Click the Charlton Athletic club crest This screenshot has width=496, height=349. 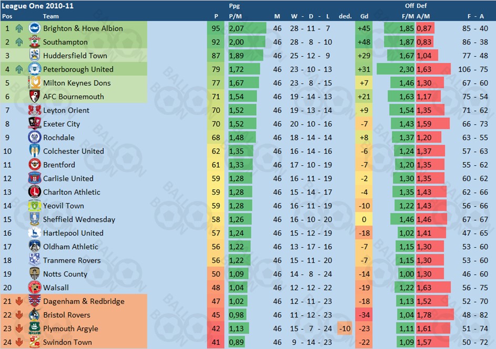[35, 192]
